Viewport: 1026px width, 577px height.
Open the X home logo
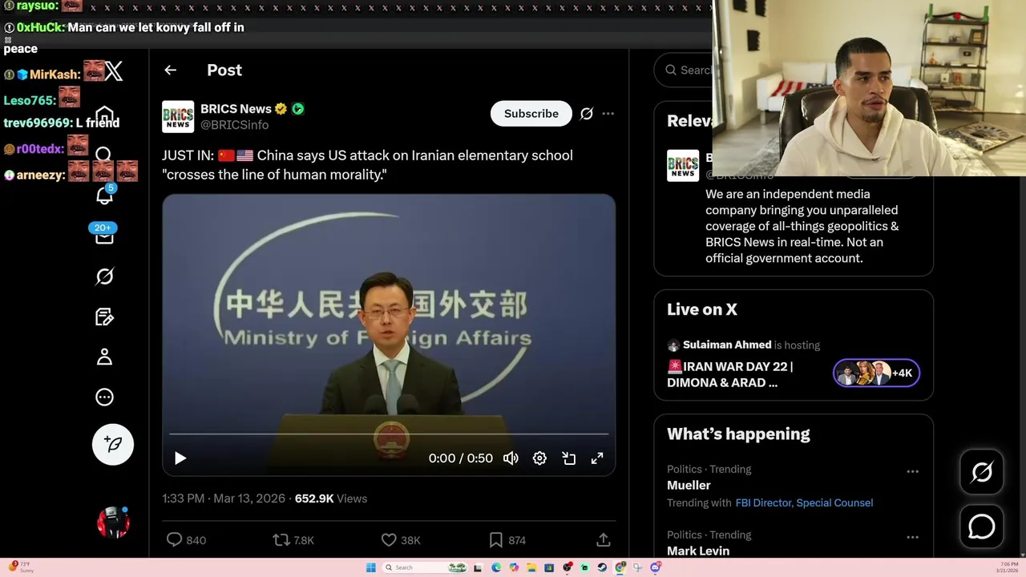pyautogui.click(x=114, y=71)
